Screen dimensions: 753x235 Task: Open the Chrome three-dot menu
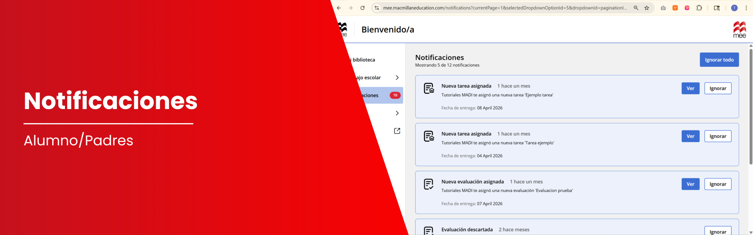746,8
